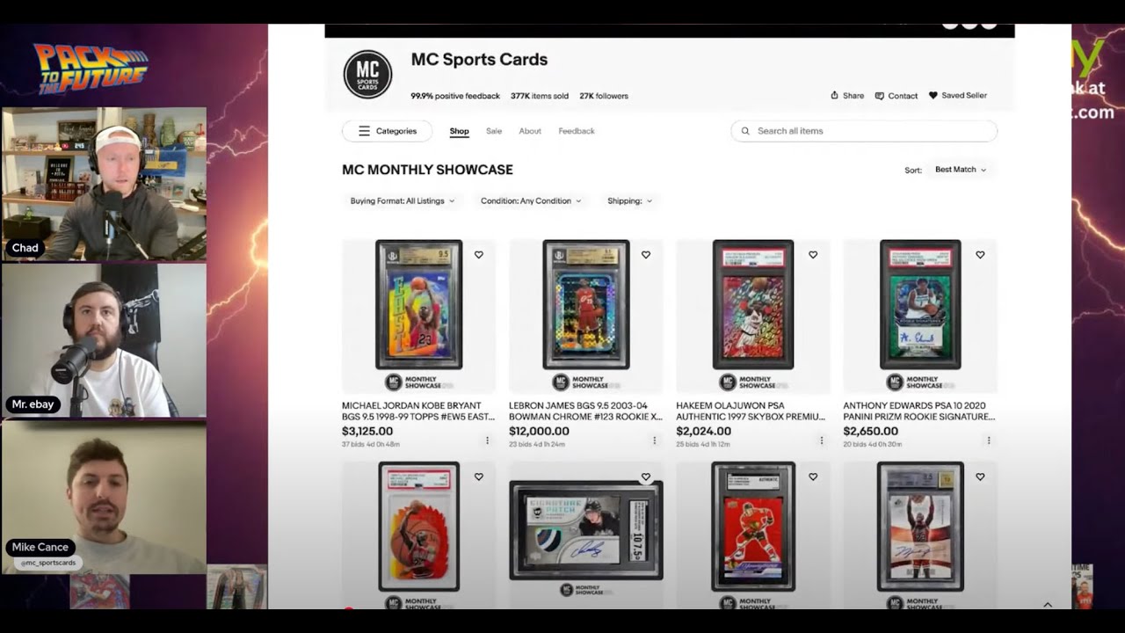Open more options for the $12,000.00 listing
The image size is (1125, 633).
pyautogui.click(x=655, y=440)
